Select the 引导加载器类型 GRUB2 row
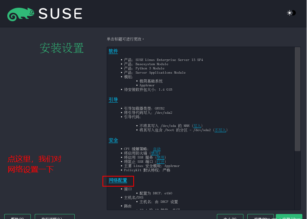The height and width of the screenshot is (219, 307). tap(144, 108)
